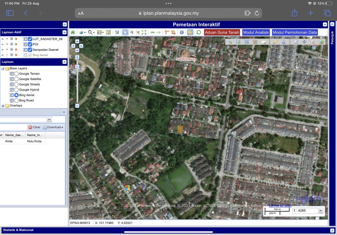Viewport: 337px width, 235px height.
Task: Toggle the Sempadan Daerah layer checkbox
Action: 30,50
